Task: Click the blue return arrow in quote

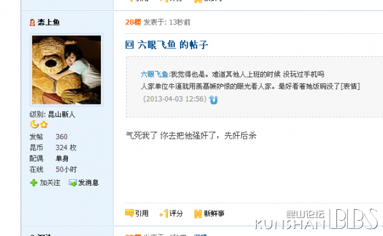Action: [213, 100]
